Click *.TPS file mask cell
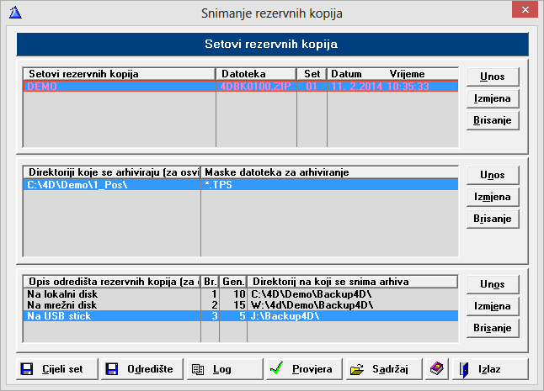The image size is (544, 391). pos(329,185)
